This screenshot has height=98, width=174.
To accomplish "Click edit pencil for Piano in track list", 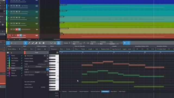I will click(x=22, y=56).
